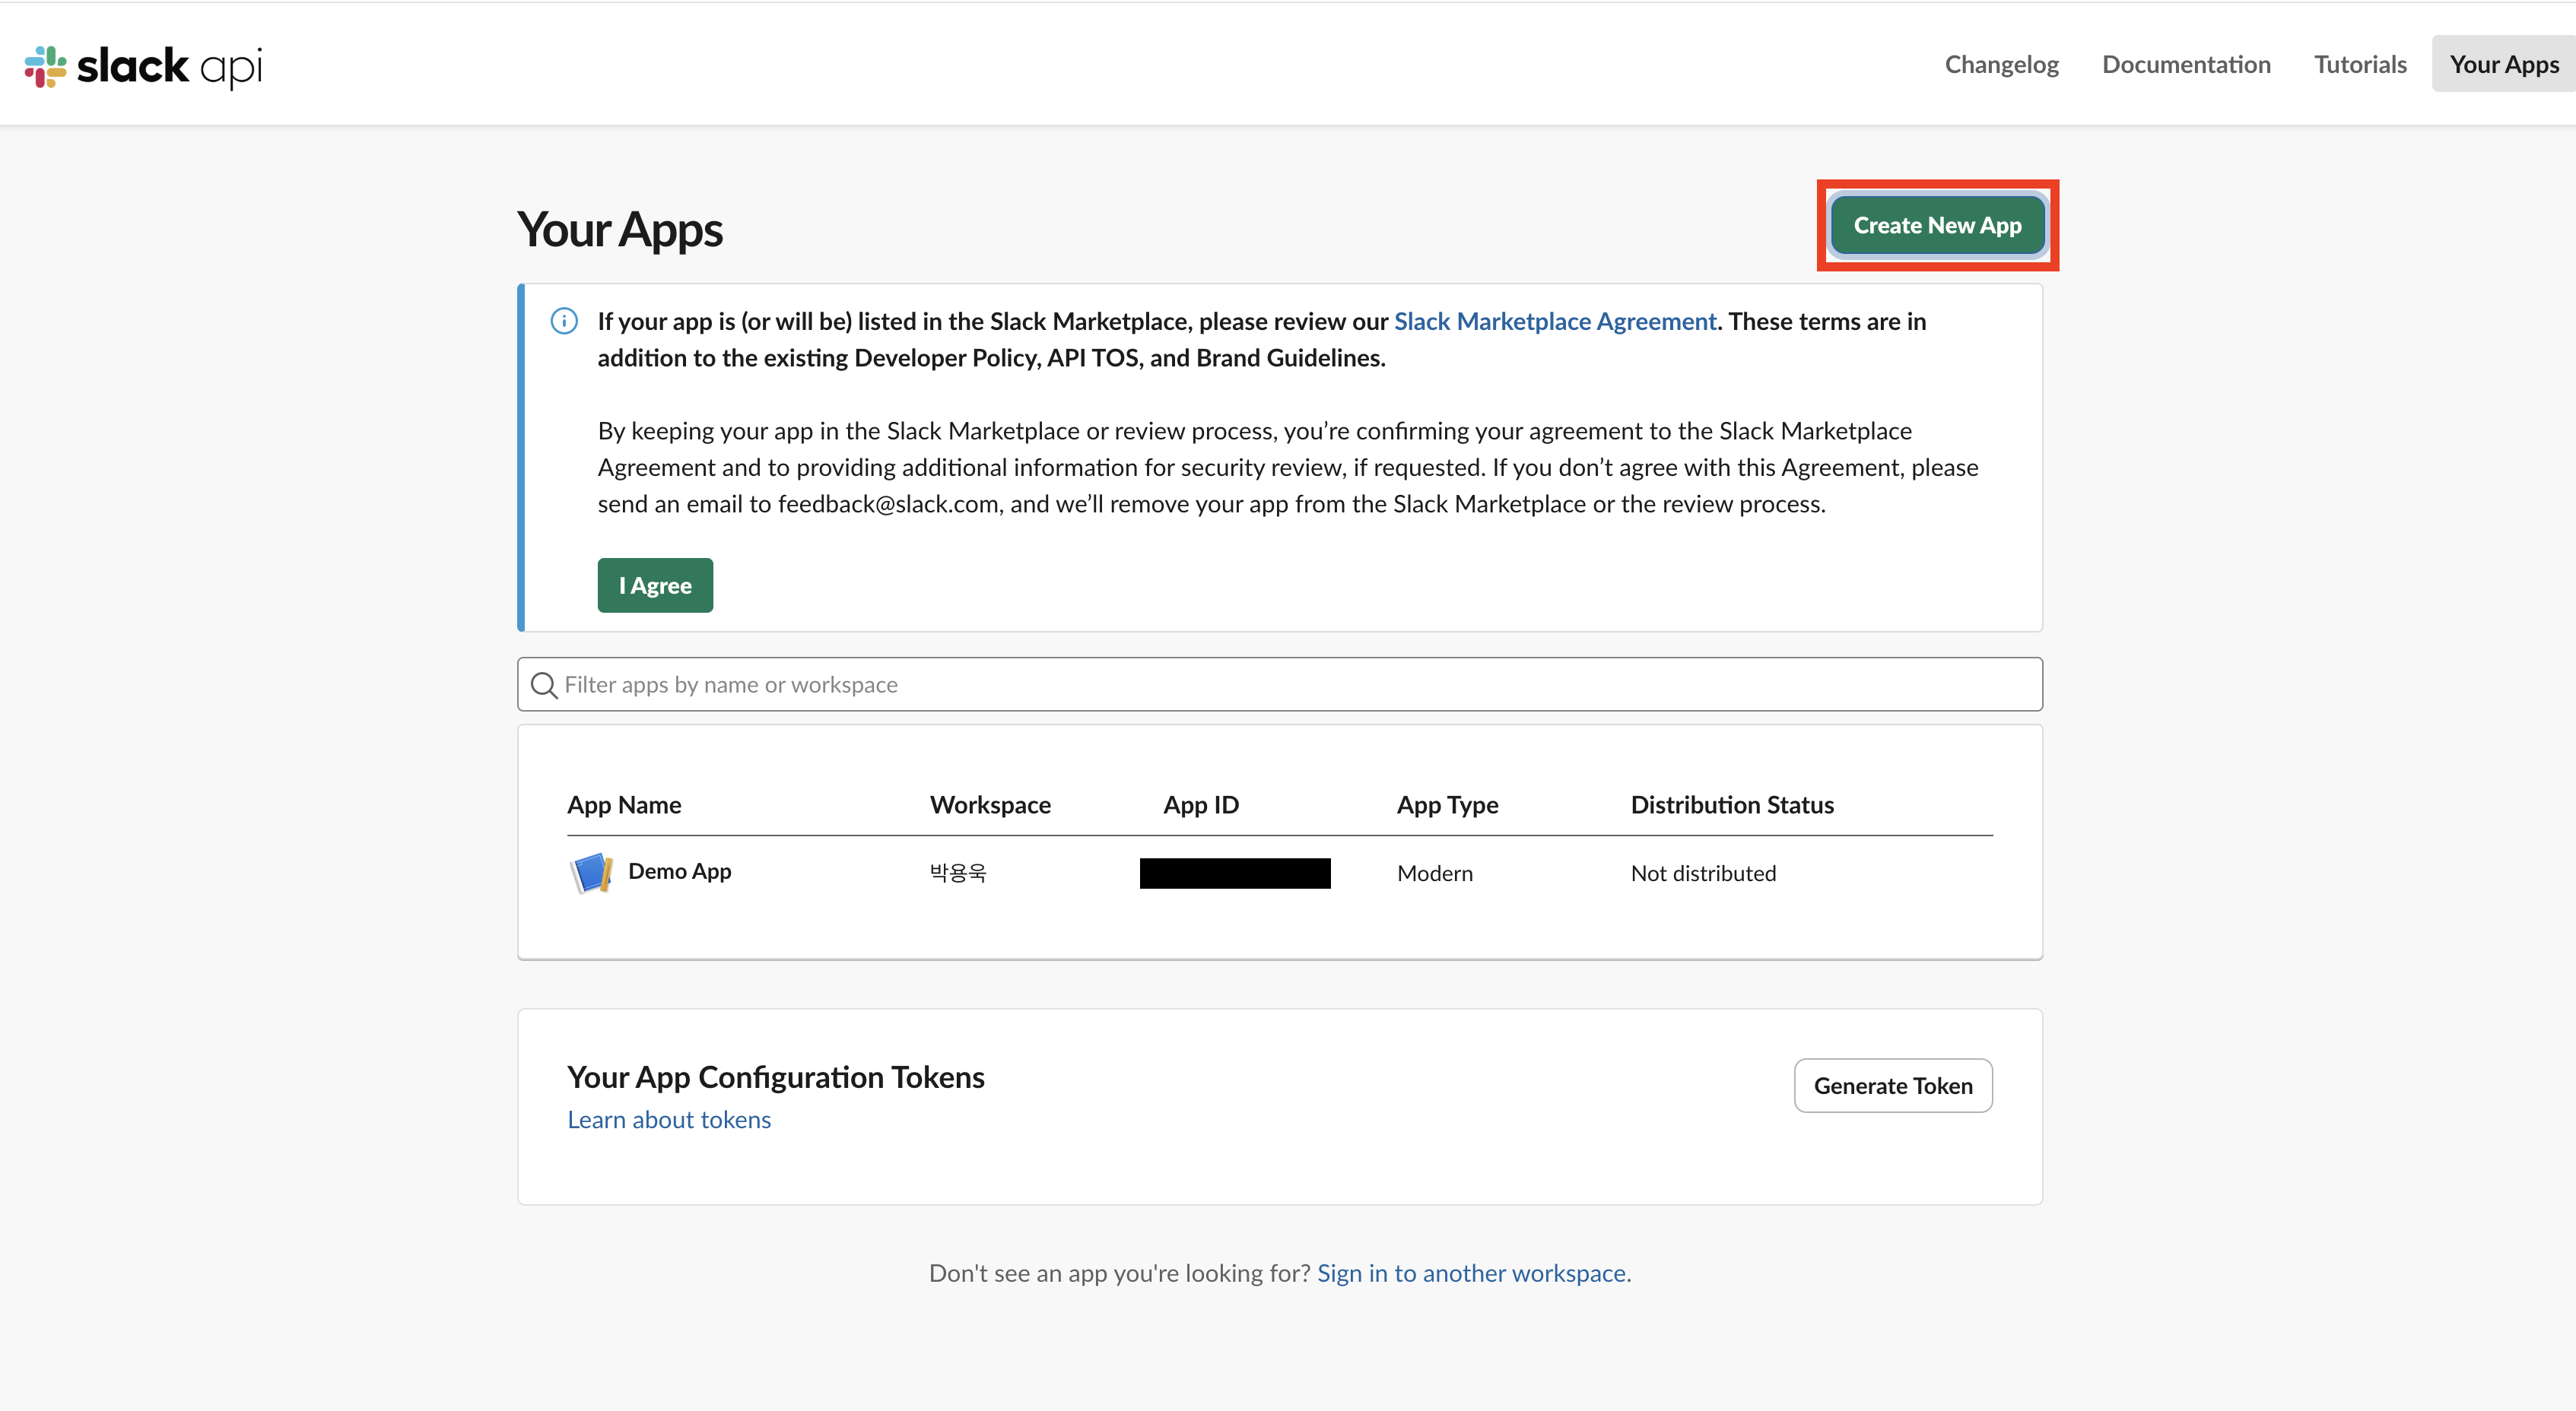Open the Changelog page
Viewport: 2576px width, 1411px height.
click(2001, 64)
